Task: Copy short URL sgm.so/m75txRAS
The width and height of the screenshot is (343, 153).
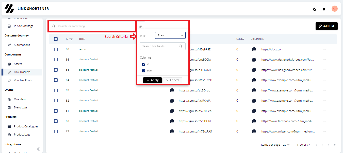Action: pos(172,131)
